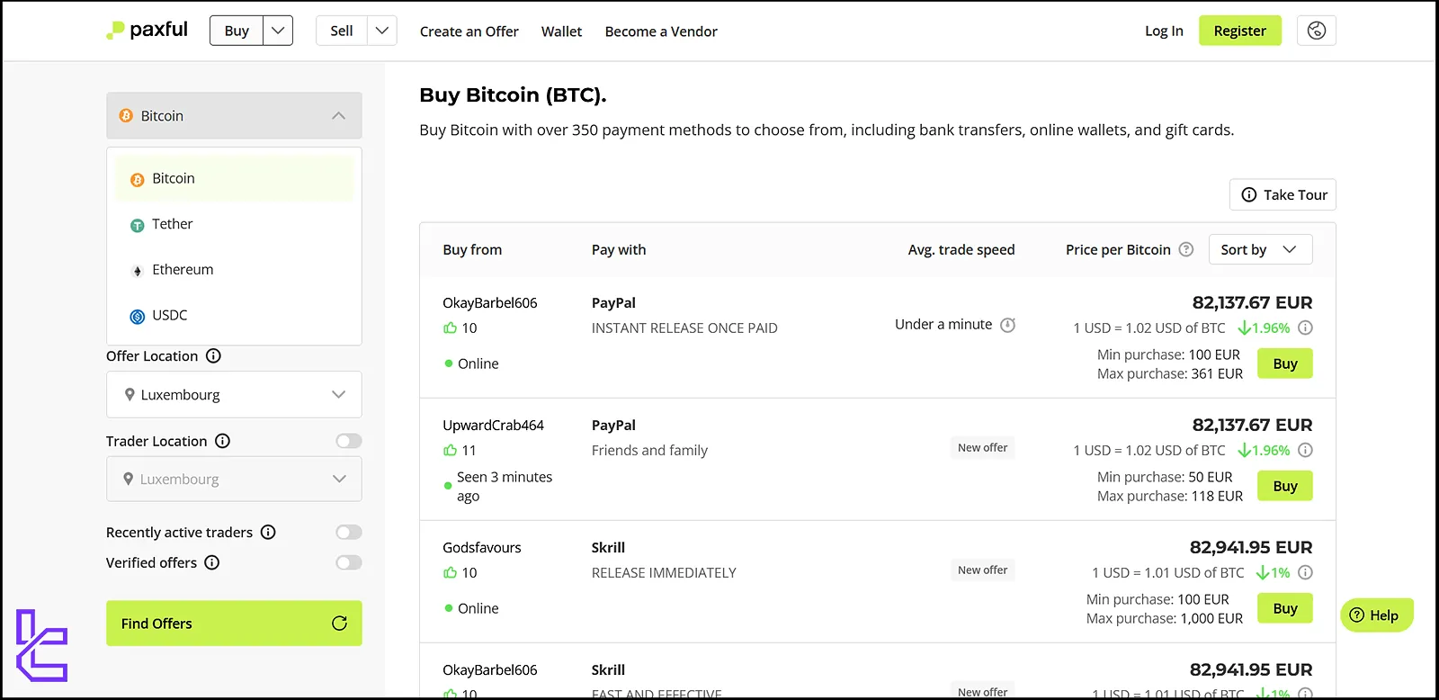Click the New offer badge for Godsfavours
The image size is (1439, 700).
click(x=983, y=570)
